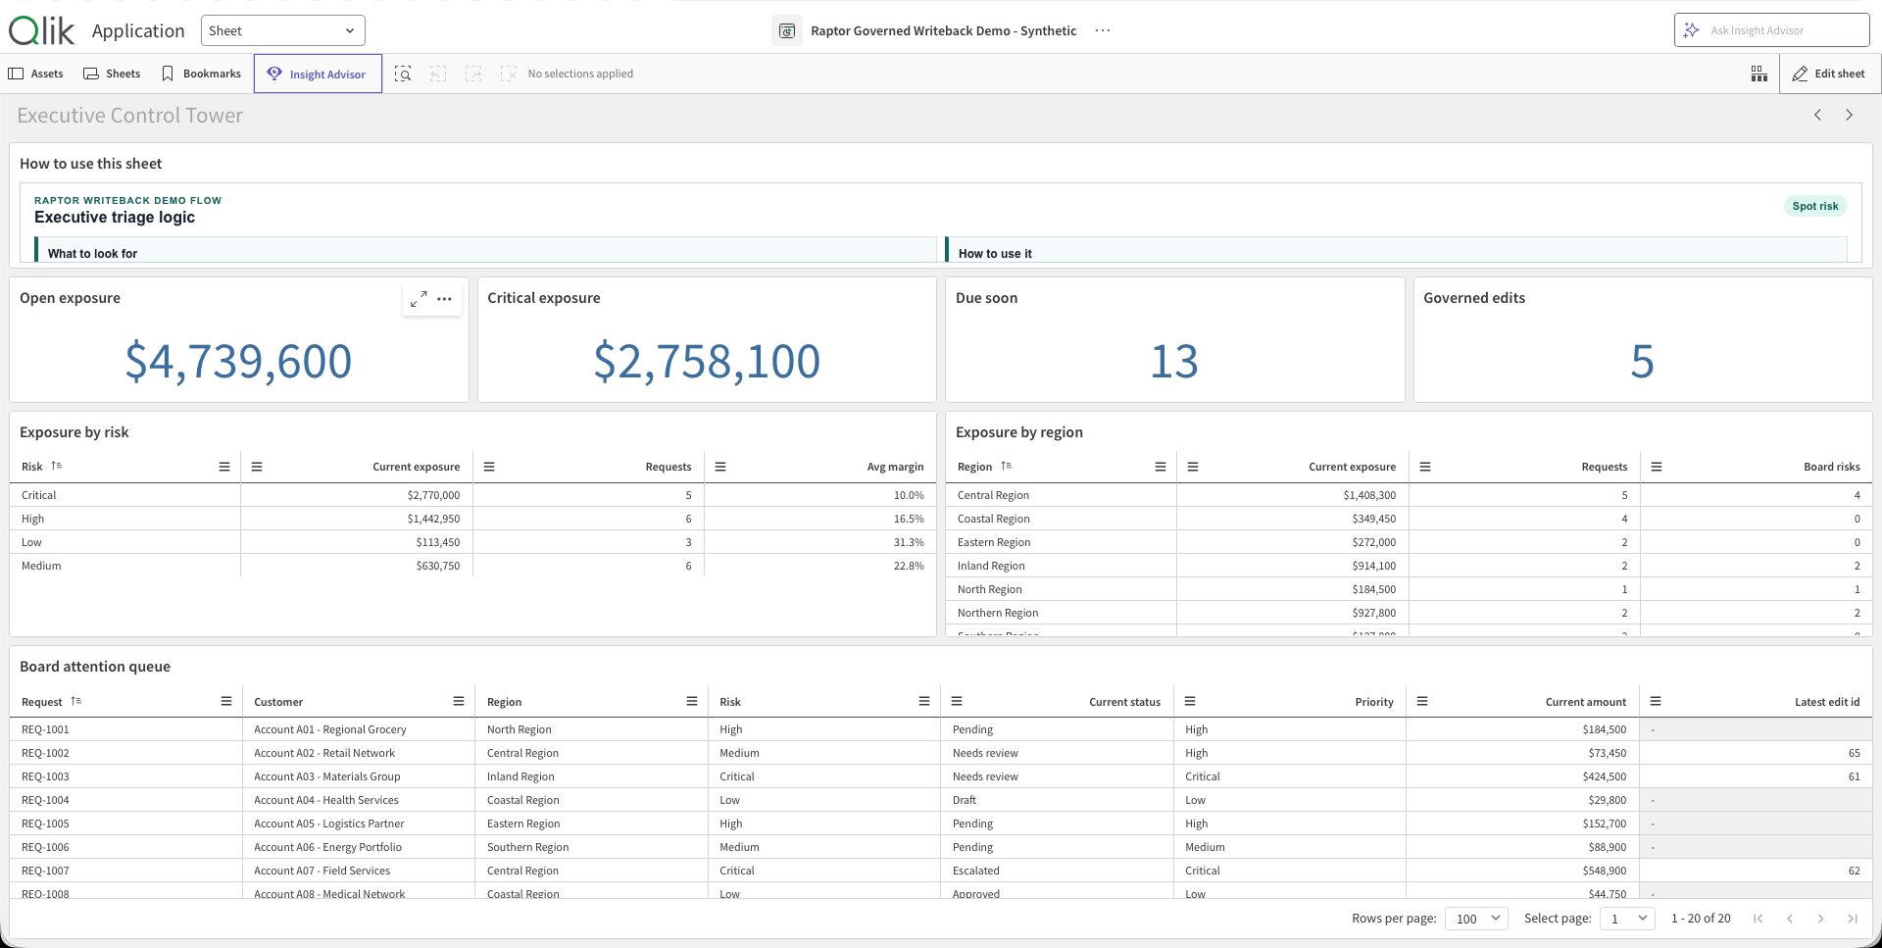Open Current status column menu
The height and width of the screenshot is (948, 1882).
point(957,701)
